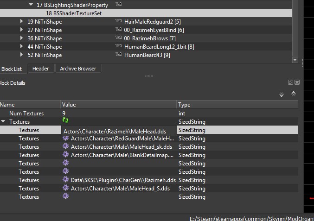Click the Txt icon beside 00_RazimehBrows
Image resolution: width=314 pixels, height=221 pixels.
(119, 38)
